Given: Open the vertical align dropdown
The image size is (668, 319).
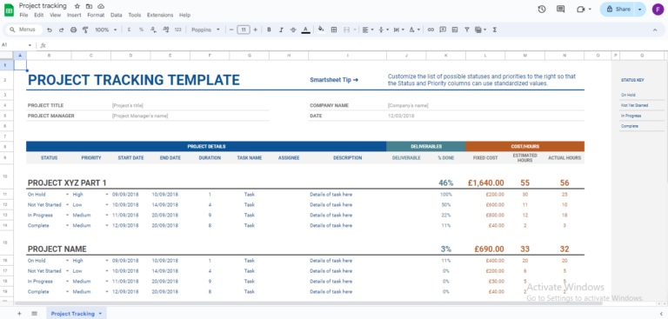Looking at the screenshot, I should [x=384, y=30].
